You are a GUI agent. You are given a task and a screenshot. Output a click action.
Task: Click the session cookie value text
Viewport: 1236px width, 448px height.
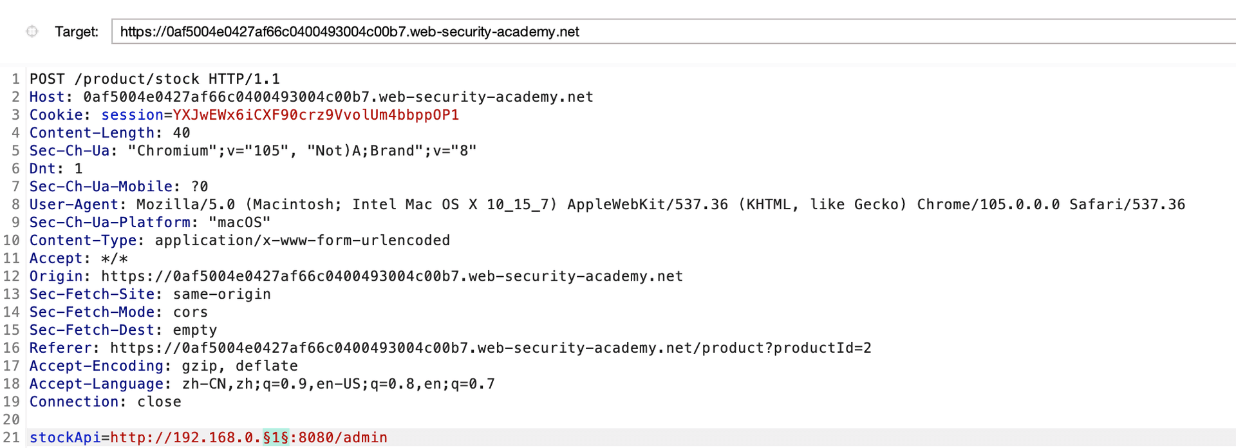[316, 115]
